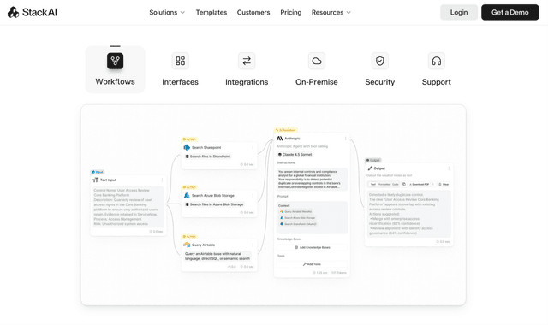Click the Workflows node icon
The height and width of the screenshot is (325, 548).
[x=115, y=61]
